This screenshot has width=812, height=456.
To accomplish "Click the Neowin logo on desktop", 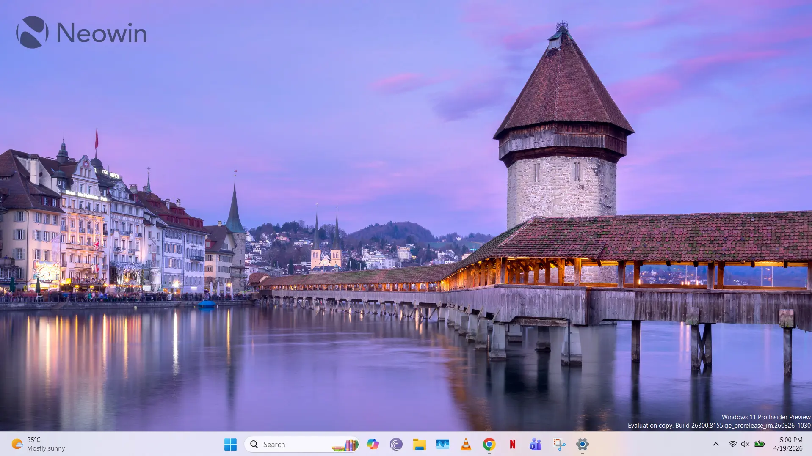I will point(81,33).
